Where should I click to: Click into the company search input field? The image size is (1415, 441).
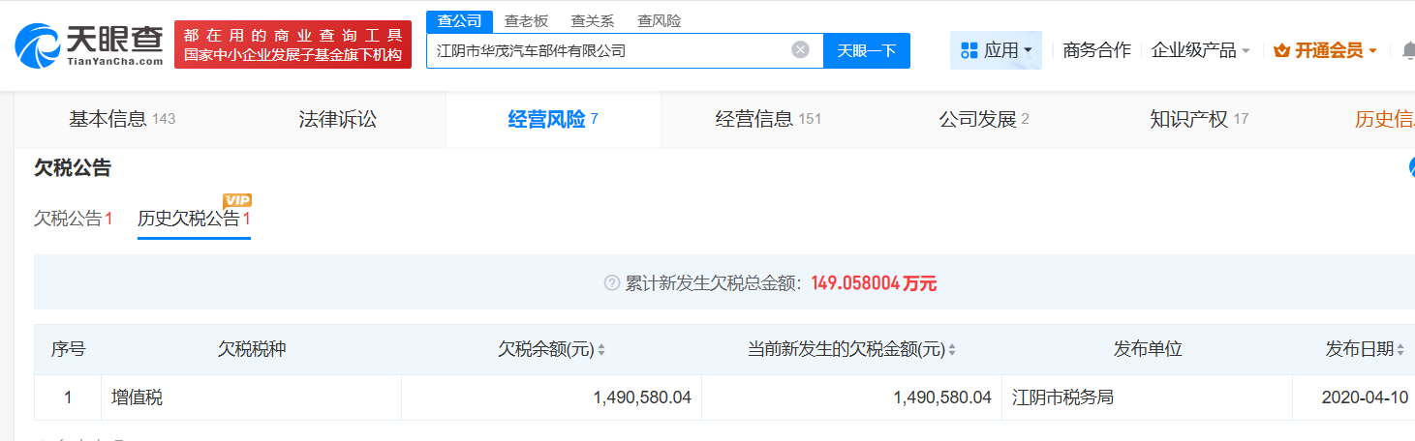tap(610, 50)
